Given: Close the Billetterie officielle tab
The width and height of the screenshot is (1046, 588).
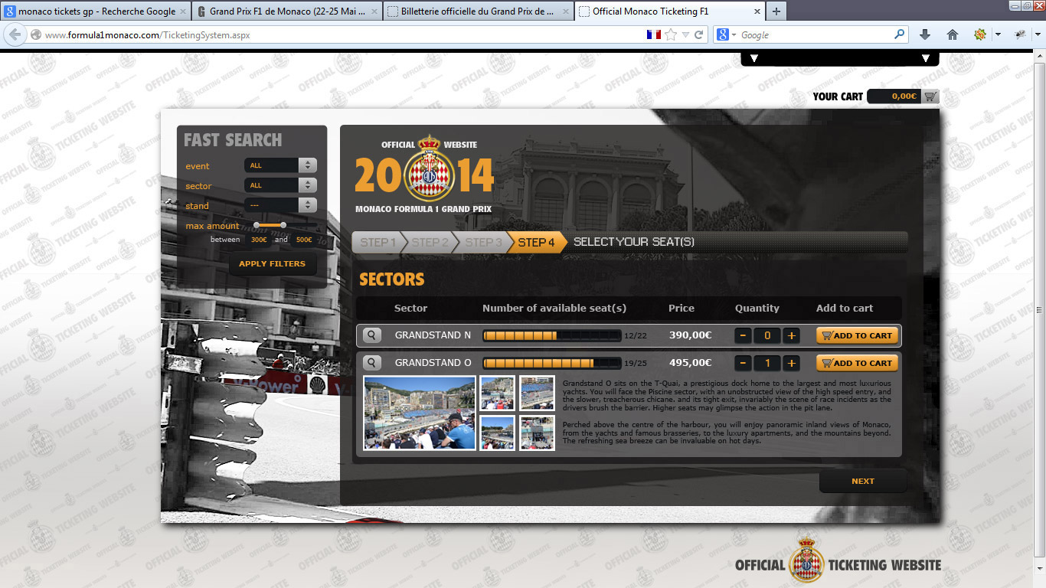Looking at the screenshot, I should (565, 11).
